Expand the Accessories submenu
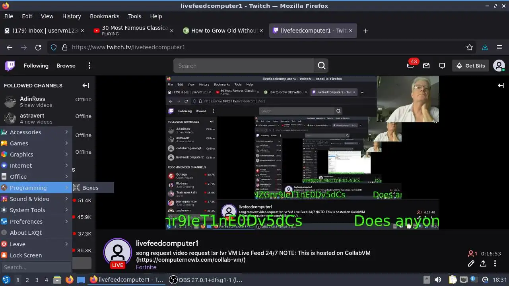 coord(36,132)
